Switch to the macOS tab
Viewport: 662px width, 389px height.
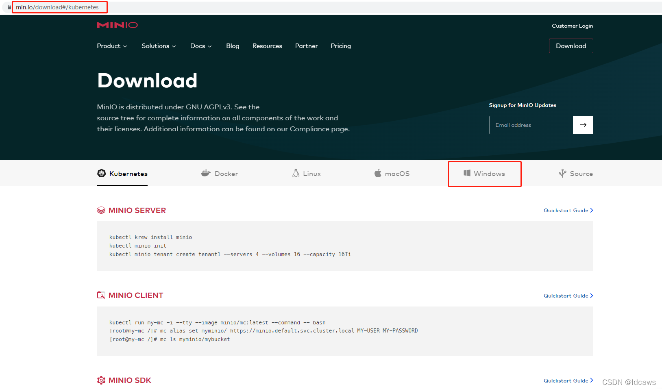click(x=392, y=174)
